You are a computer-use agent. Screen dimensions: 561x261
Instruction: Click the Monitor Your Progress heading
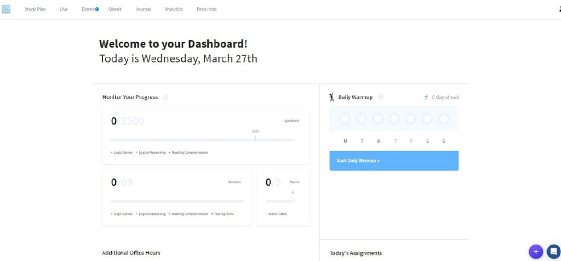pos(130,97)
